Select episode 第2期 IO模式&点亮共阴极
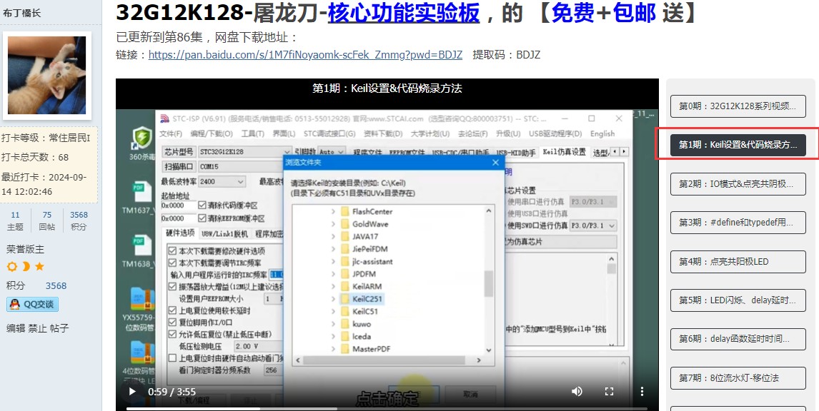The height and width of the screenshot is (411, 819). [x=738, y=184]
